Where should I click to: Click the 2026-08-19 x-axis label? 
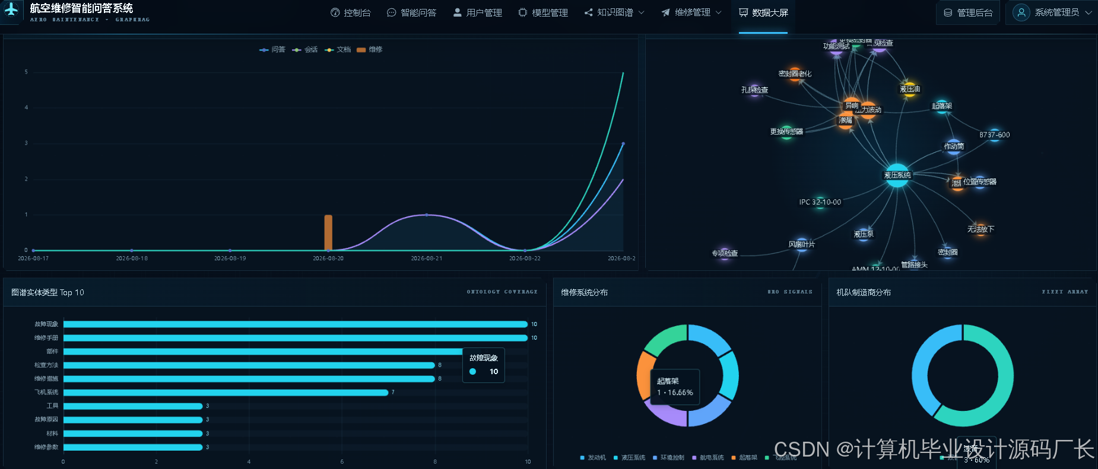tap(230, 259)
